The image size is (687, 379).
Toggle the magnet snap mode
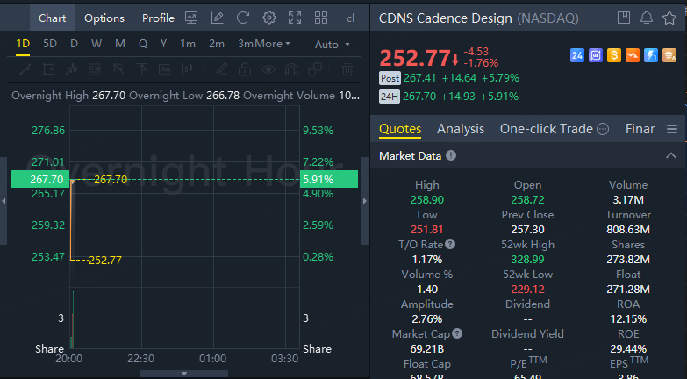point(290,68)
